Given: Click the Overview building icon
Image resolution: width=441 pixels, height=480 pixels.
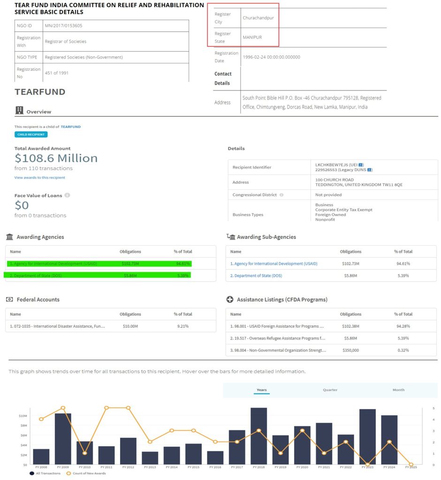Looking at the screenshot, I should [x=19, y=111].
